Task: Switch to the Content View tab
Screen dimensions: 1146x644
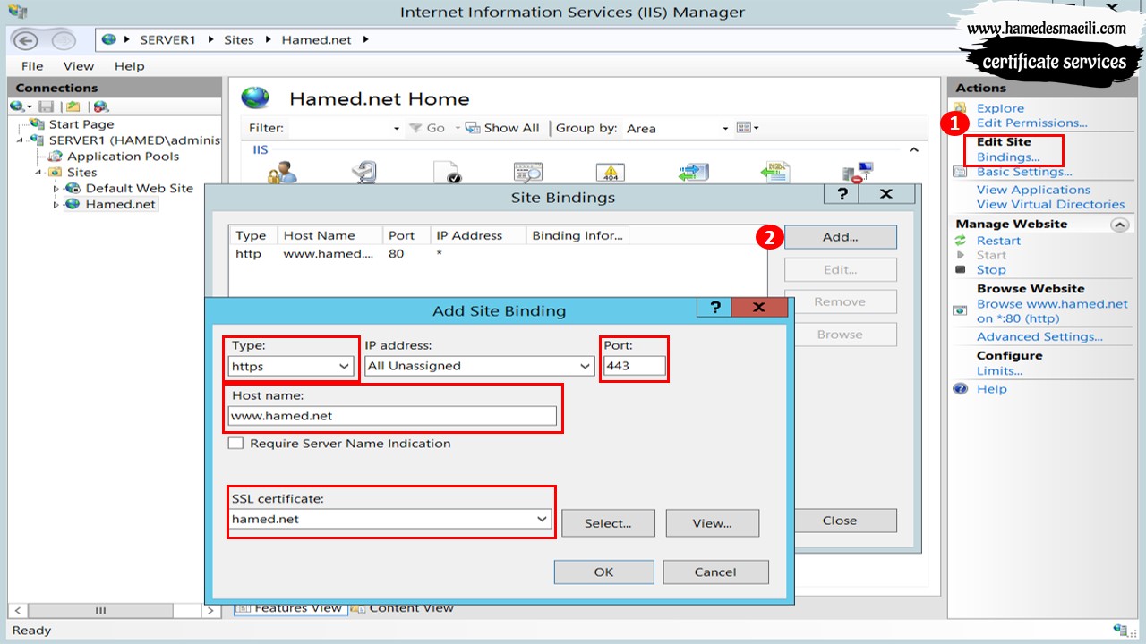Action: (x=403, y=608)
